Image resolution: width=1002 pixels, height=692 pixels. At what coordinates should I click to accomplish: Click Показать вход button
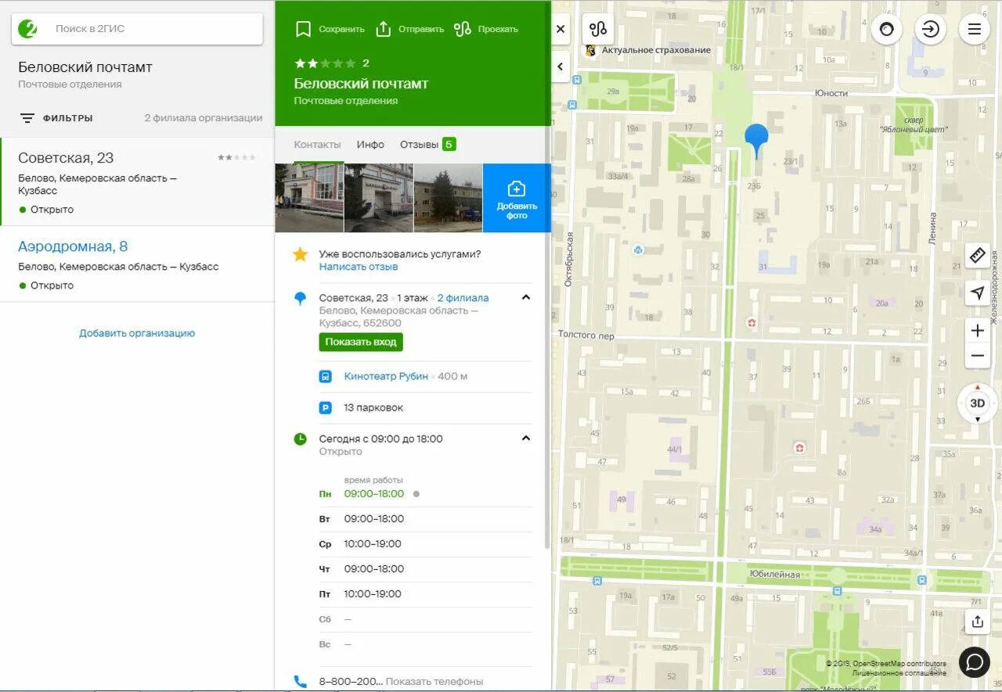361,342
